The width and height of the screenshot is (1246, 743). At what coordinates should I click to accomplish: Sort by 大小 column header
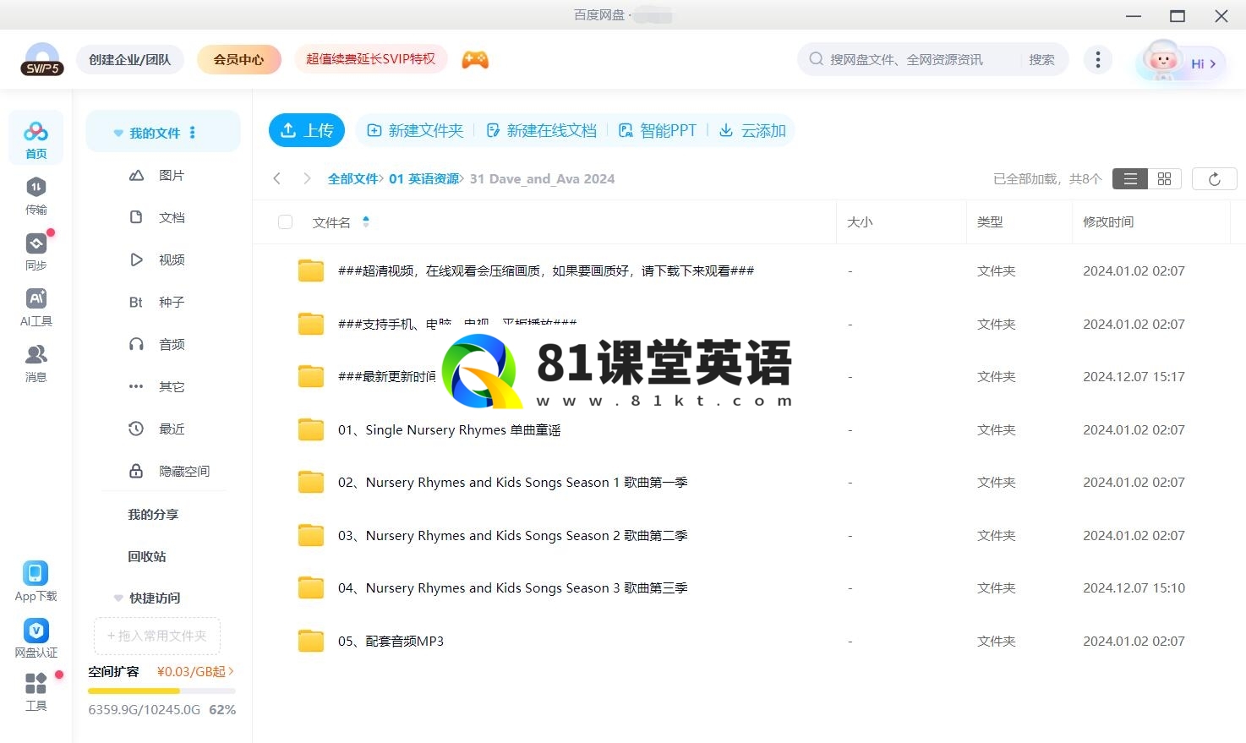(x=860, y=221)
